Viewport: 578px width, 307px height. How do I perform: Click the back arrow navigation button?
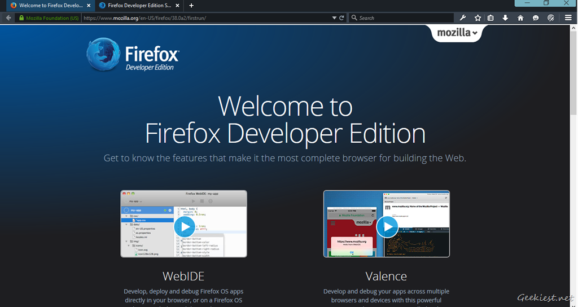pyautogui.click(x=8, y=18)
